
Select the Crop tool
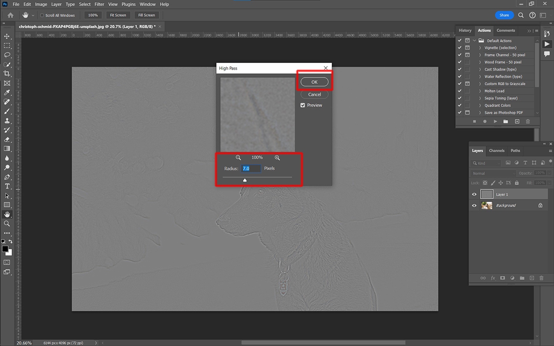click(x=7, y=73)
